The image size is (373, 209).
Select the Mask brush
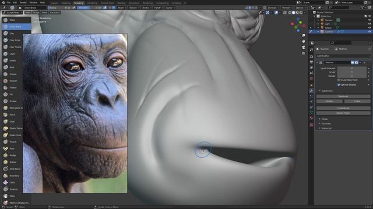pos(16,196)
